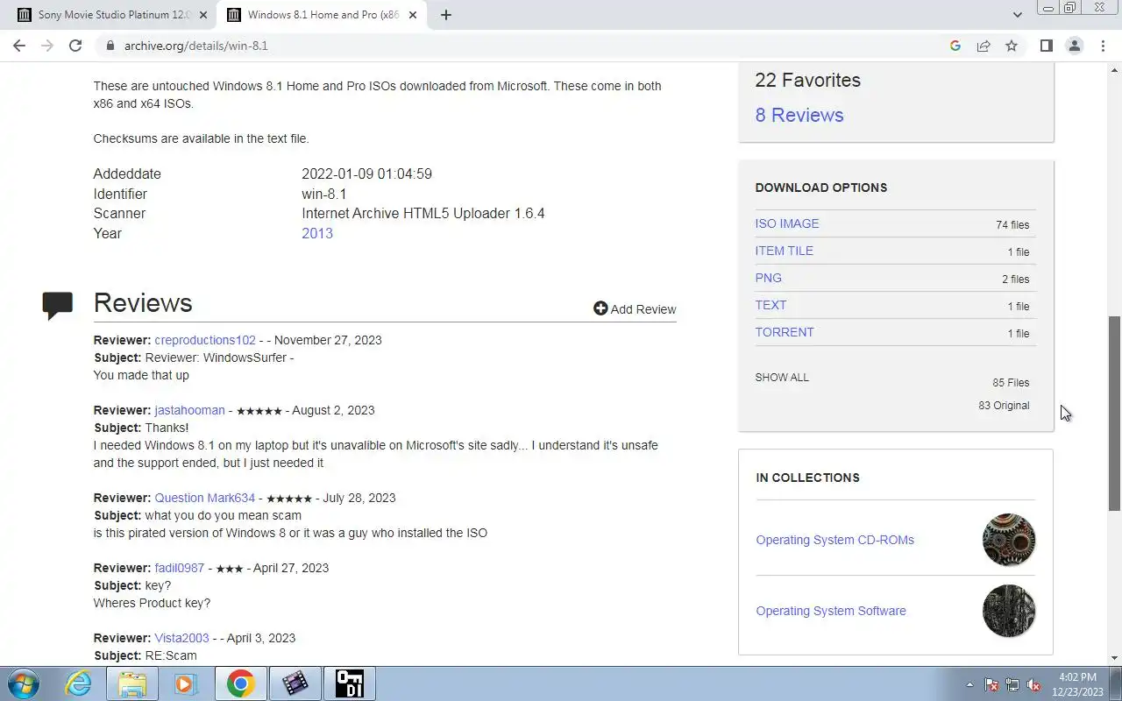Open reviewer creproductions102 profile

[205, 340]
